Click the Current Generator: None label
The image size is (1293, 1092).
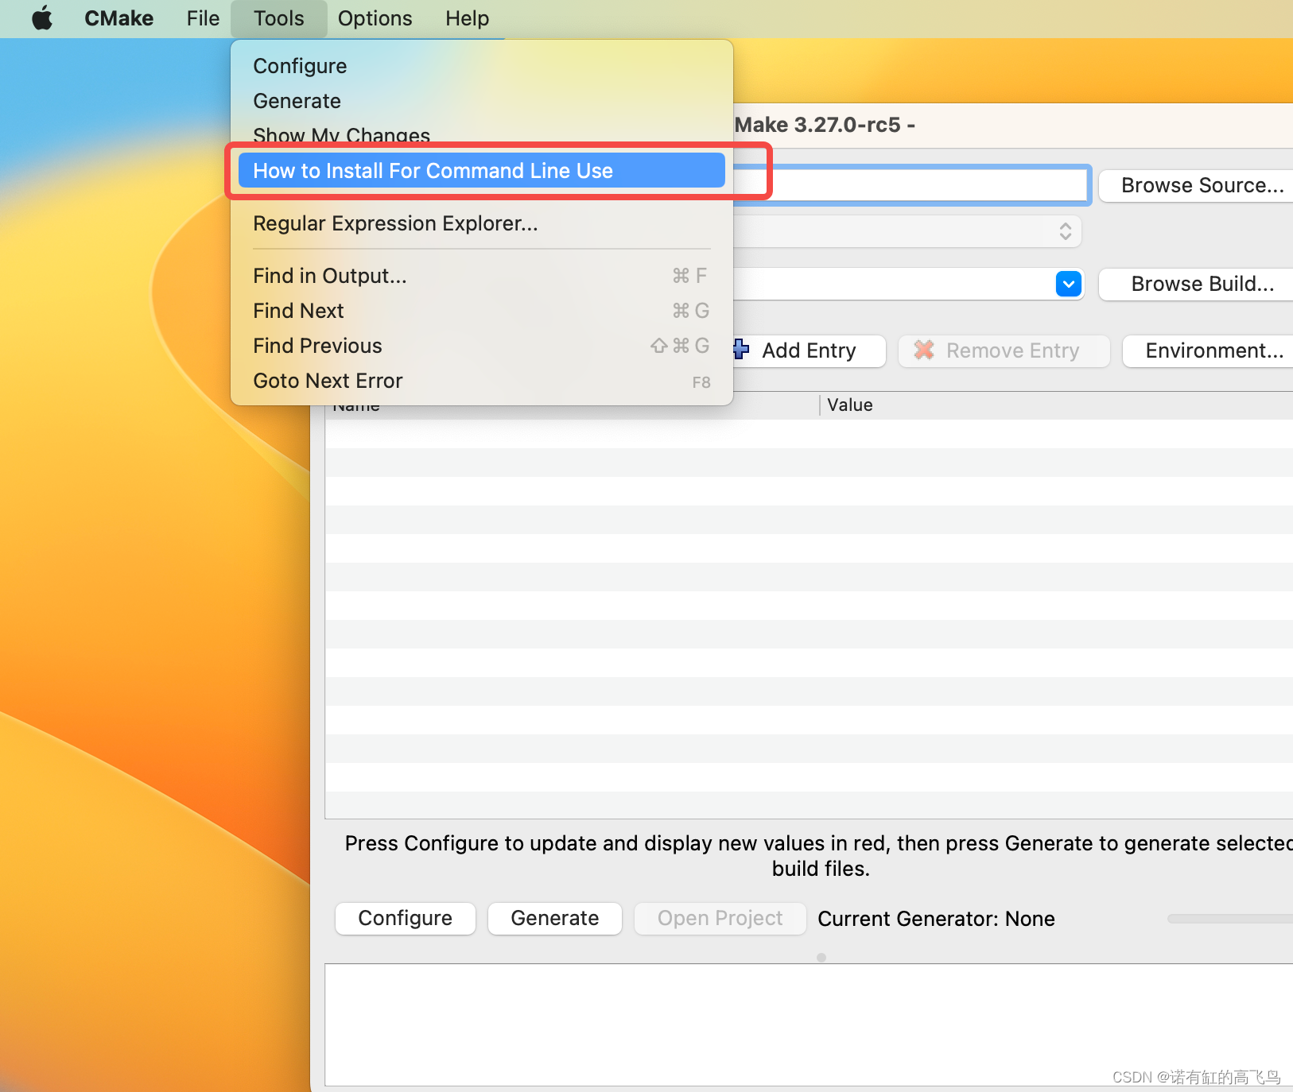point(936,919)
